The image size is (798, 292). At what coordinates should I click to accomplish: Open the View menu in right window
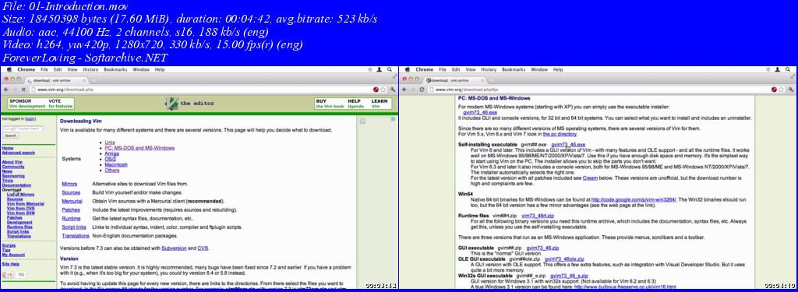[x=471, y=70]
